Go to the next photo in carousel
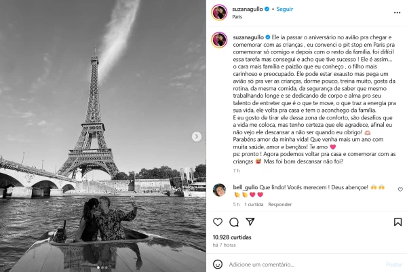 [197, 136]
